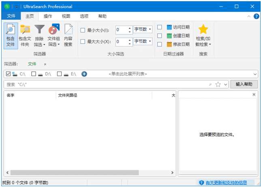Click the minimum size value field

click(122, 30)
